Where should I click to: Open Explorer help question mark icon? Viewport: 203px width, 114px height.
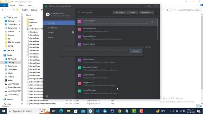pyautogui.click(x=202, y=5)
